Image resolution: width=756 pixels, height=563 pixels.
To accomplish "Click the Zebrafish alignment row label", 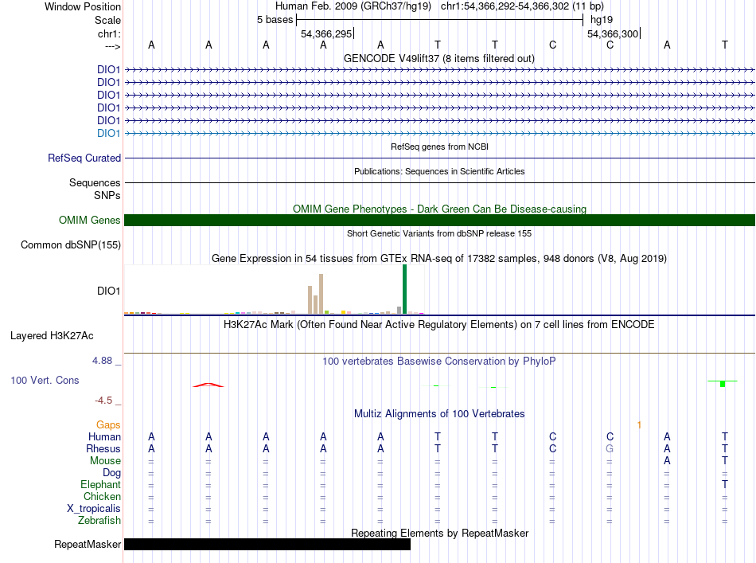I will [99, 521].
